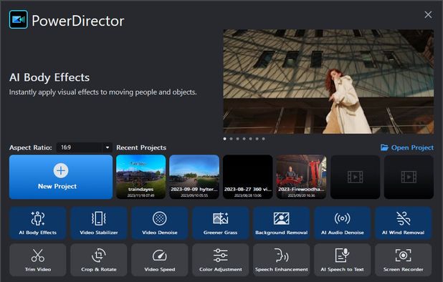Open the Video Speed tool
Image resolution: width=443 pixels, height=282 pixels.
click(x=160, y=260)
